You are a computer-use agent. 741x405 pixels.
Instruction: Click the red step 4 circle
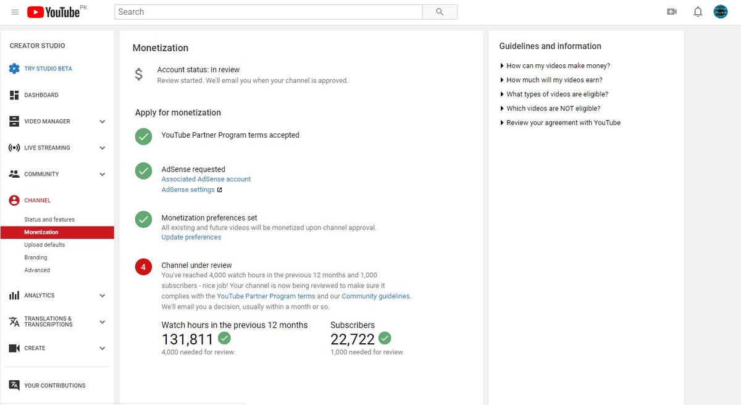tap(144, 267)
